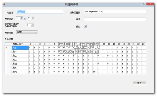Decrease the 伪装点击数量 spinner value
The image size is (157, 96).
[x=32, y=26]
